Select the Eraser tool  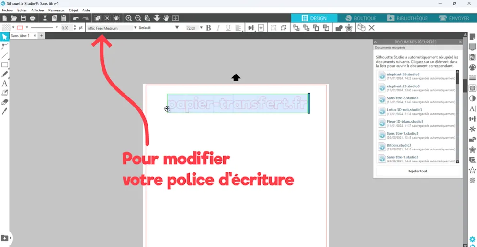(x=5, y=102)
